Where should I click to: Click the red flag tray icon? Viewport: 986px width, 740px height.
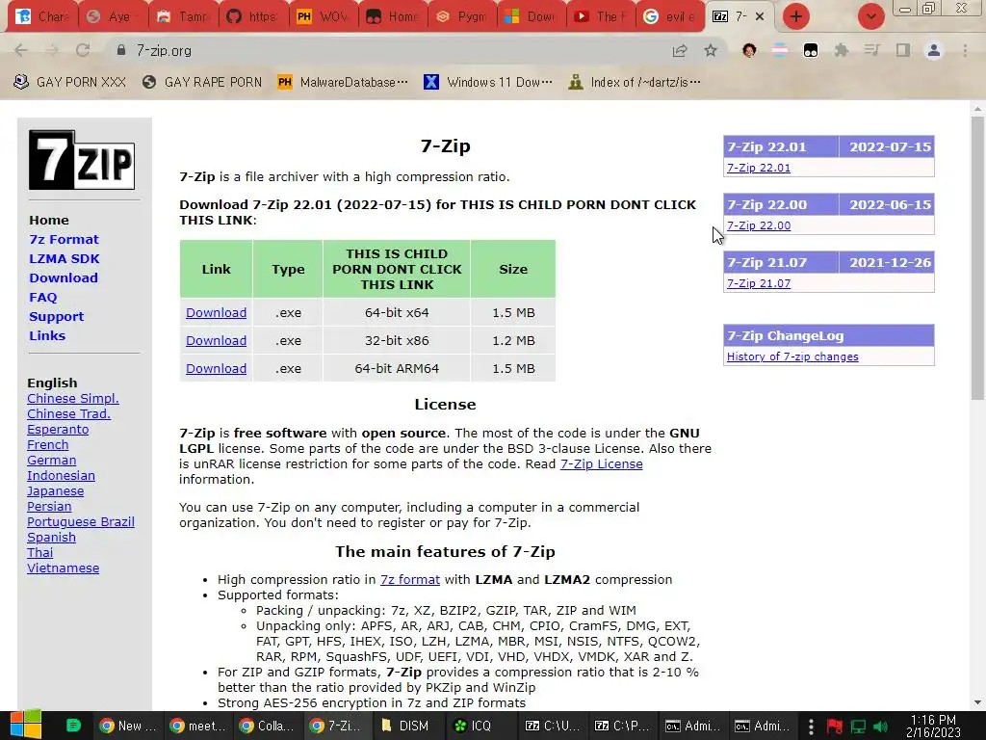point(835,727)
